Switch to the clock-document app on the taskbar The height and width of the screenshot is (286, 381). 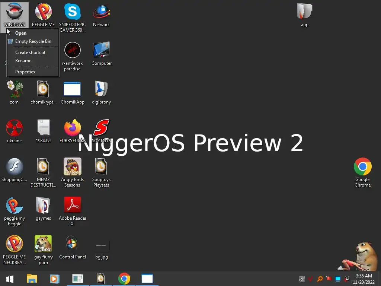101,279
